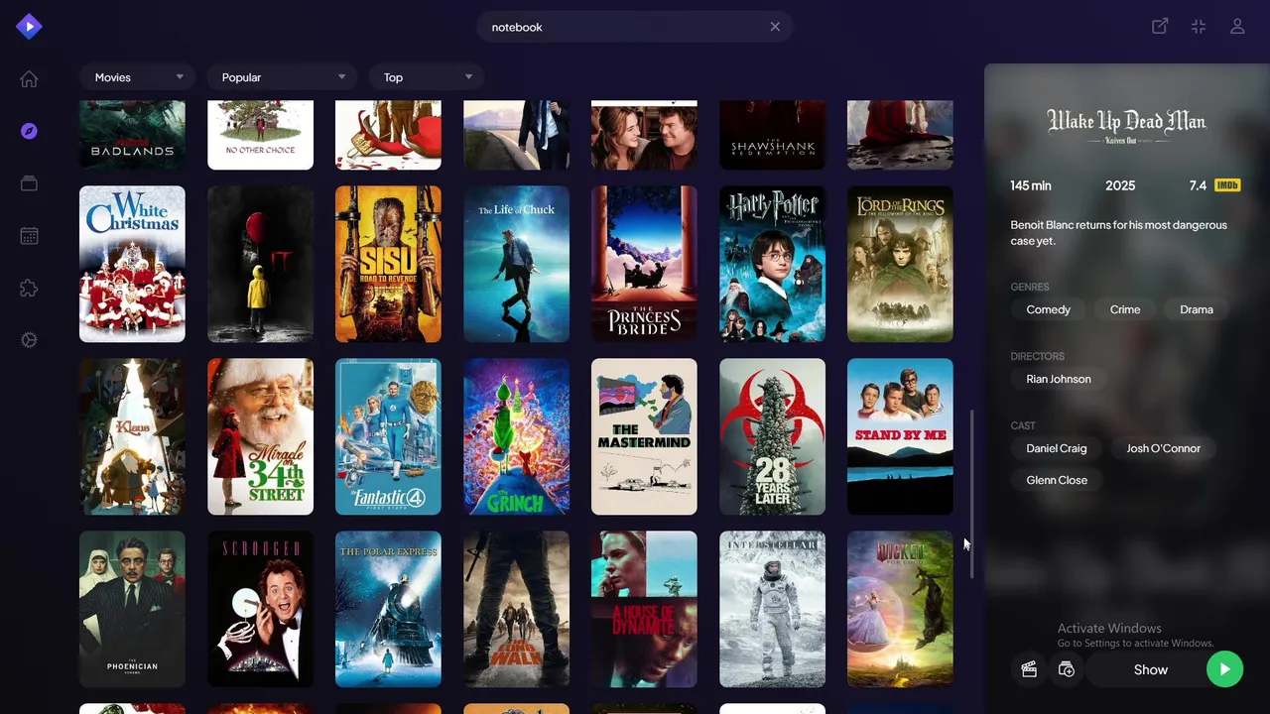Open the Library icon in sidebar
1270x714 pixels.
pyautogui.click(x=29, y=183)
